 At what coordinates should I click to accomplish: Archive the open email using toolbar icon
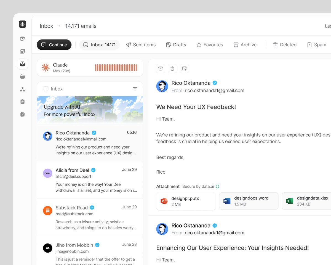(161, 68)
